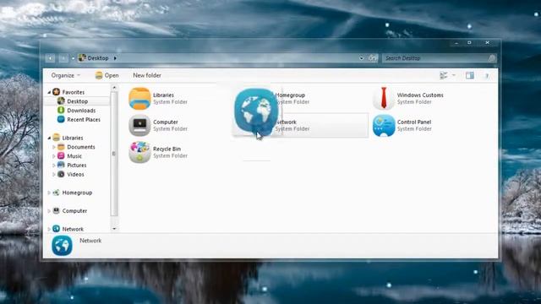This screenshot has height=304, width=541.
Task: Open the Control Panel icon
Action: [384, 126]
